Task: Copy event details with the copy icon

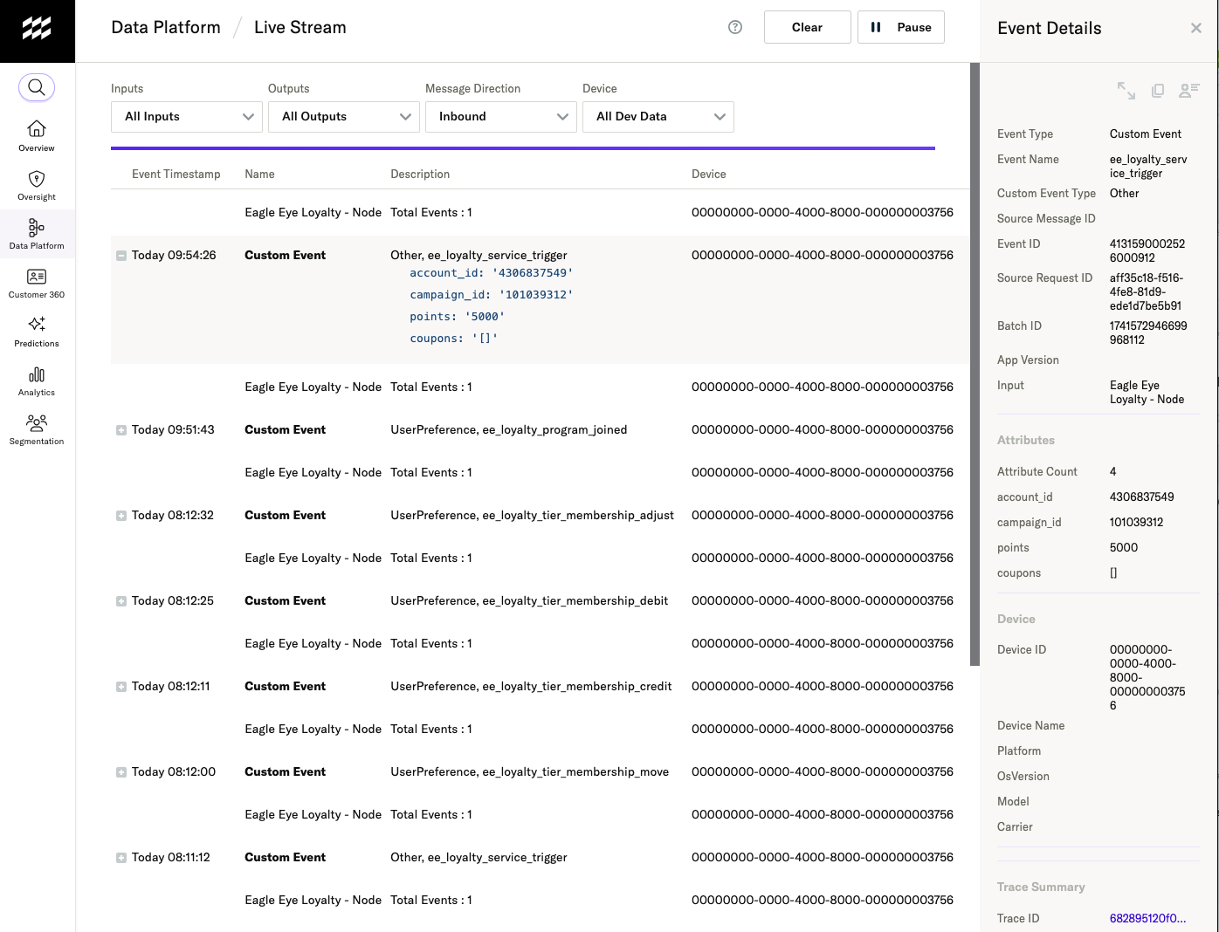Action: [1158, 91]
